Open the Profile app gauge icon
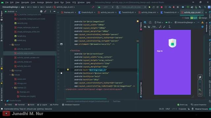The height and width of the screenshot is (118, 211). 170,7
